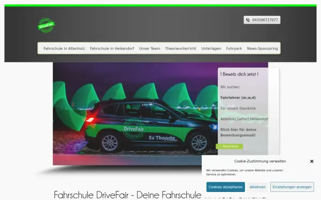
Task: Visit the News-Sponsoring page
Action: point(262,49)
